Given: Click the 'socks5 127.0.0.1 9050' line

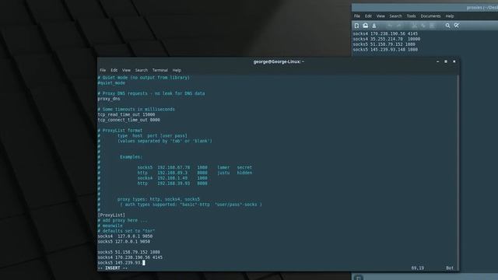Looking at the screenshot, I should click(124, 242).
